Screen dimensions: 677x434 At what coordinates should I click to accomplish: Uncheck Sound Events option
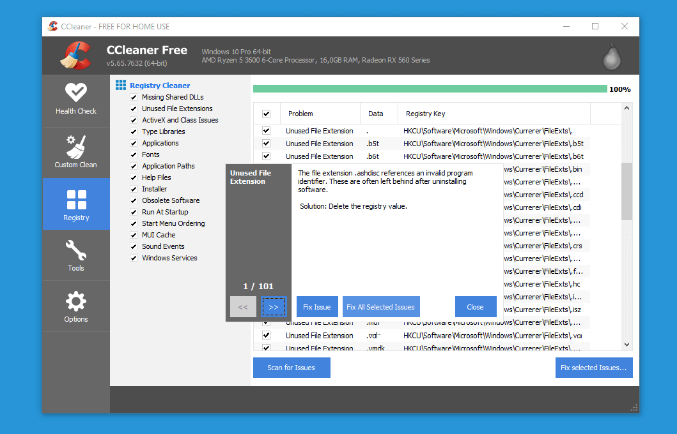click(x=134, y=246)
